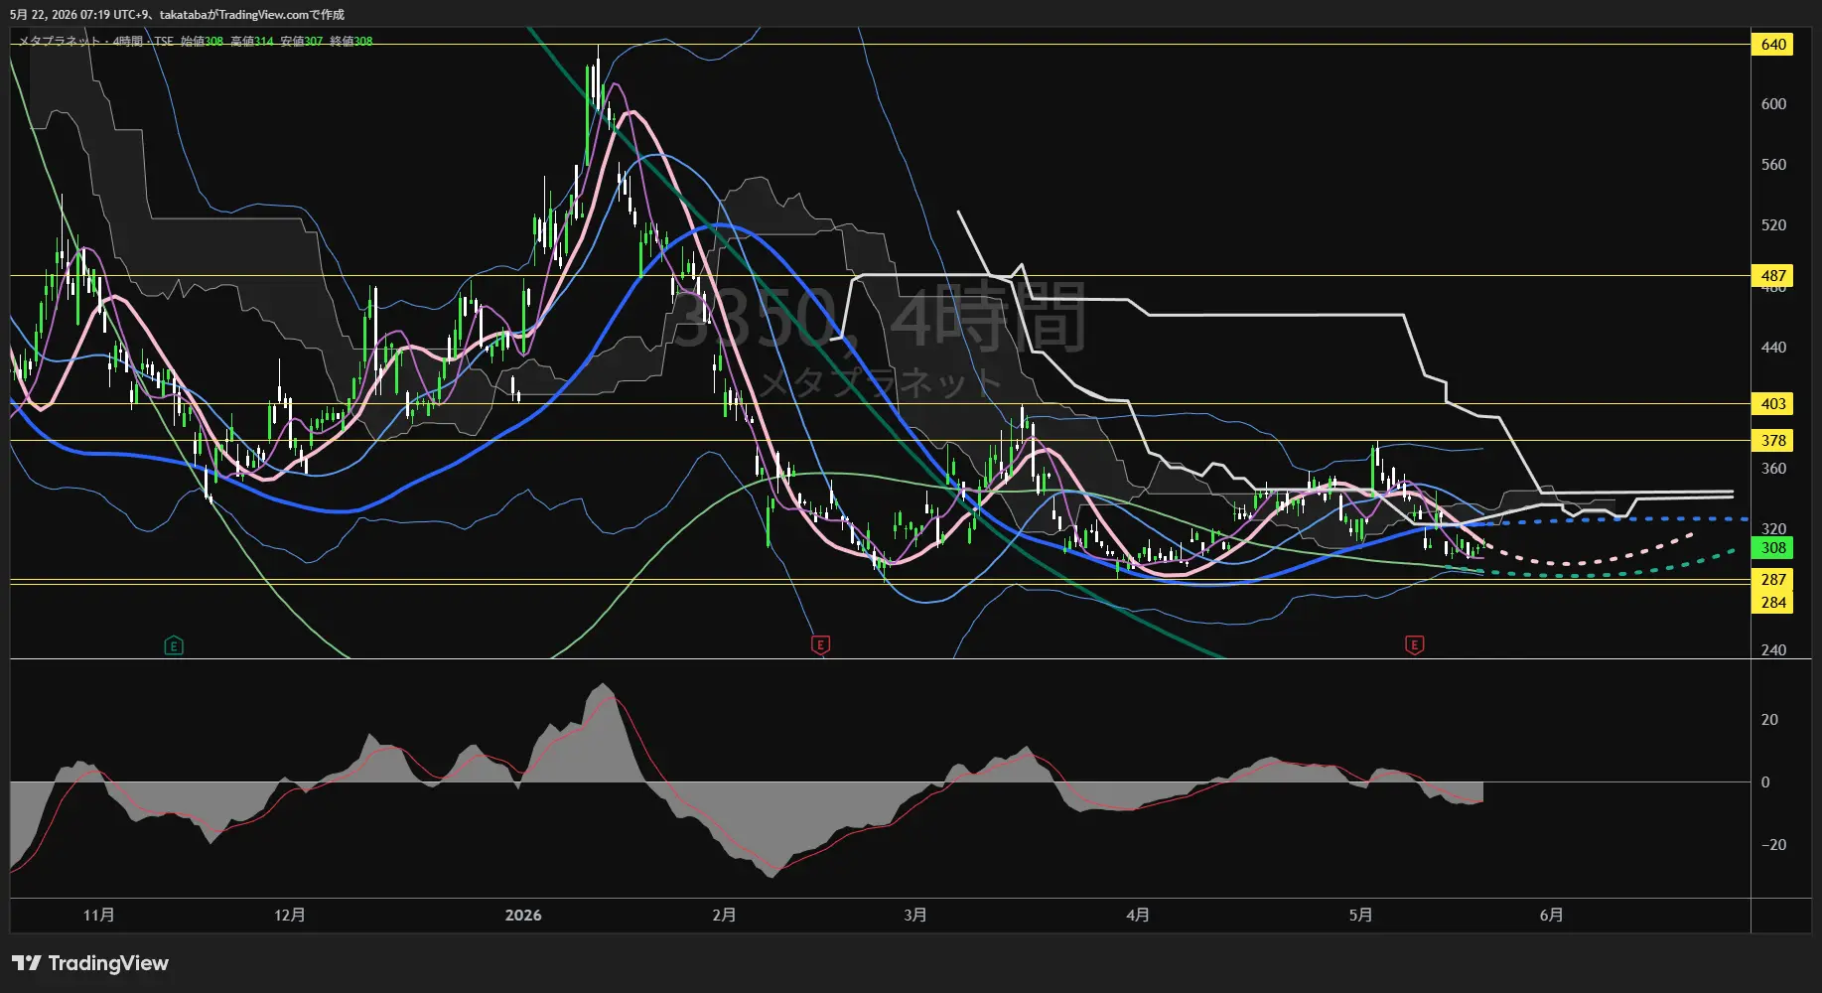Click the 3月 label on the time axis

point(915,915)
